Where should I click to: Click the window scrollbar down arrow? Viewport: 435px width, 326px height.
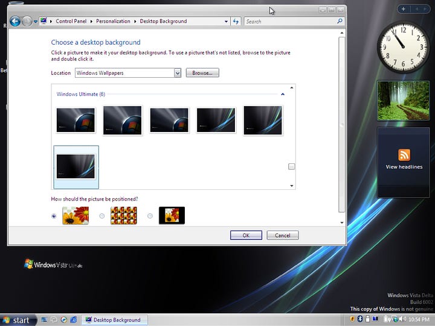tap(342, 222)
